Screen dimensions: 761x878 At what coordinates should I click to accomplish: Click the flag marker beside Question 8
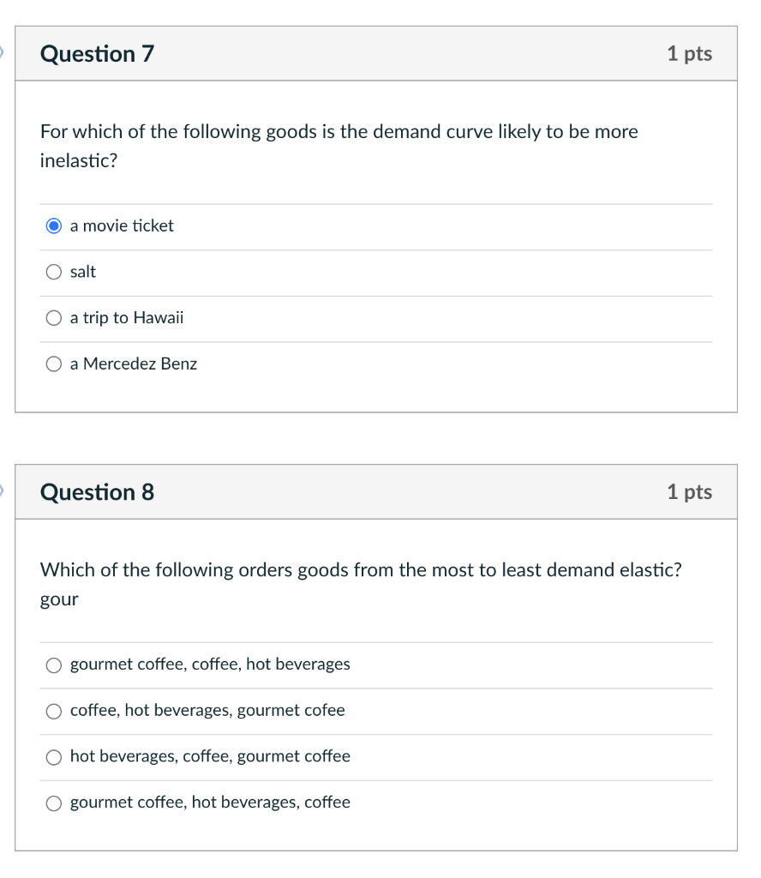[x=3, y=491]
